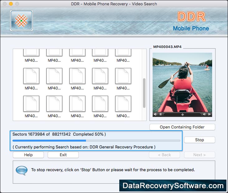Step the preview video forward one frame
The height and width of the screenshot is (193, 228).
coord(209,114)
